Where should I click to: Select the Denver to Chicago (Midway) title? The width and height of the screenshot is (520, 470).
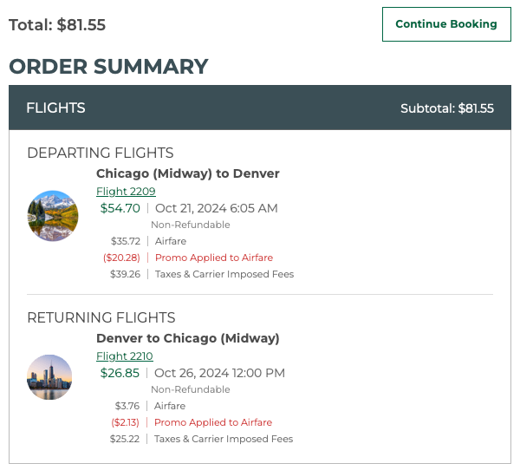[x=188, y=338]
